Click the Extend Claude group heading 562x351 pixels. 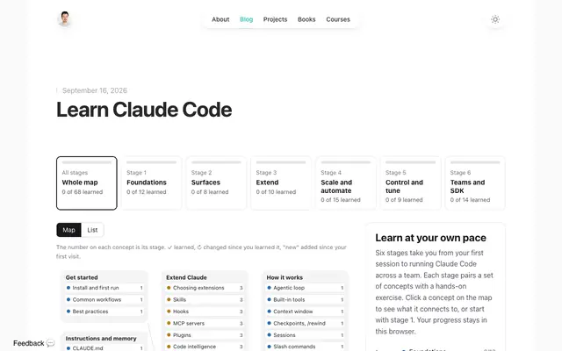coord(186,277)
